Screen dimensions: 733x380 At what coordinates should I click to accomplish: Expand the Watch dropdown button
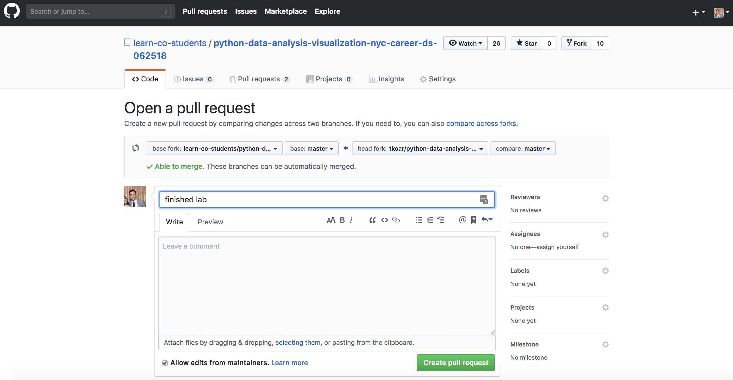click(465, 43)
